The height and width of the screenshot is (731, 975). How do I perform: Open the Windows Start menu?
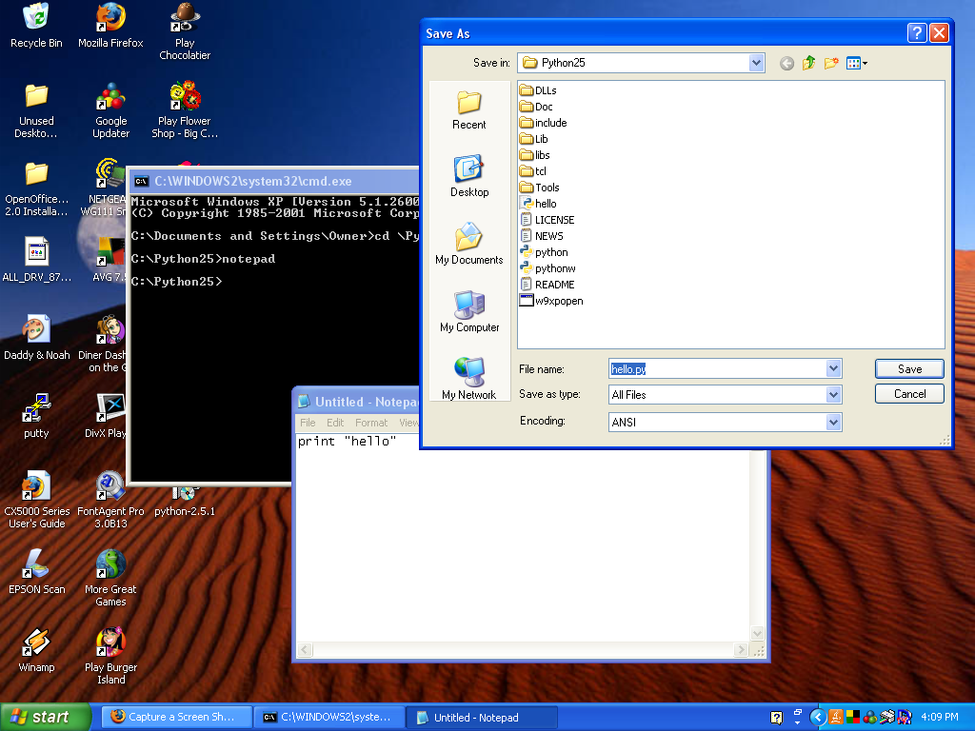pos(46,717)
